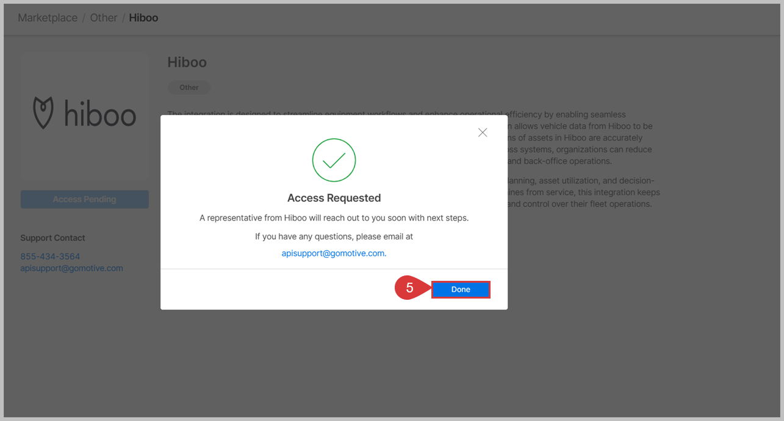The width and height of the screenshot is (784, 421).
Task: Click the Support Contact label
Action: pyautogui.click(x=52, y=238)
